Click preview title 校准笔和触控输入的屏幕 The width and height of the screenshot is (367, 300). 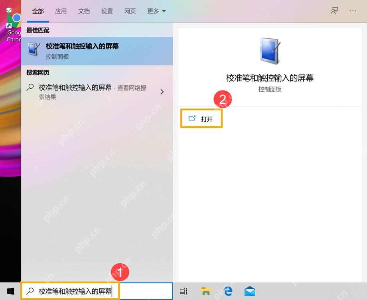270,78
